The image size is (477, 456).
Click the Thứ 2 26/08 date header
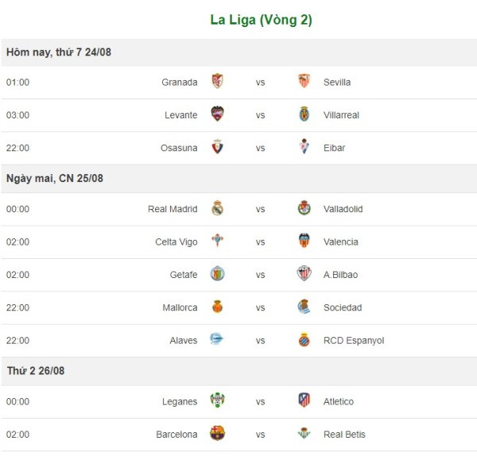(36, 371)
